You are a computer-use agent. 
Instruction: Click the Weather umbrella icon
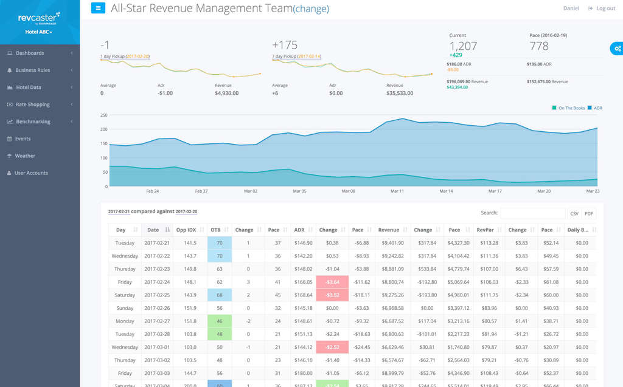10,156
